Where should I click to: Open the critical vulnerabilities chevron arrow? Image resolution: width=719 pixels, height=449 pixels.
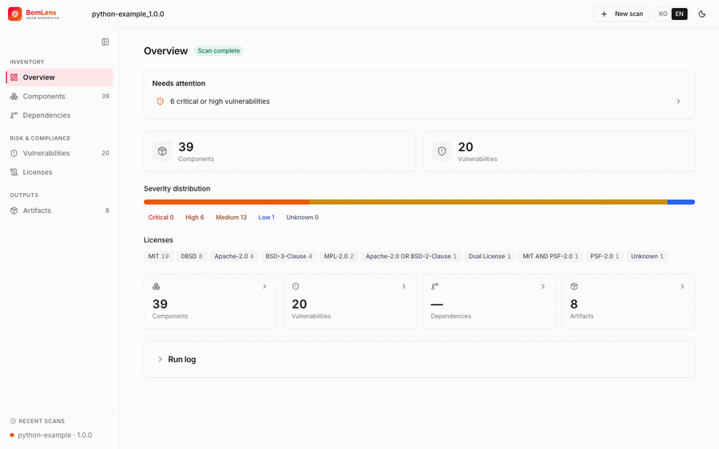tap(678, 101)
